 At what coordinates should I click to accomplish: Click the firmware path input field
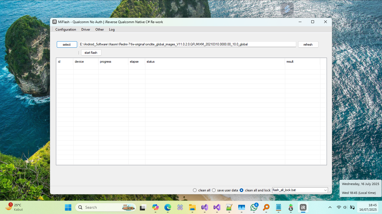click(187, 44)
